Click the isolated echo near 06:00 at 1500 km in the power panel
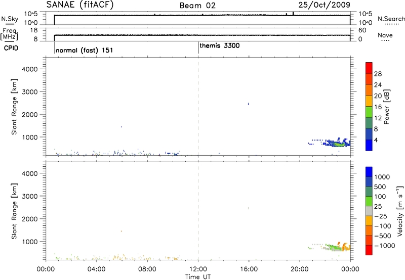The image size is (405, 280). [x=121, y=127]
